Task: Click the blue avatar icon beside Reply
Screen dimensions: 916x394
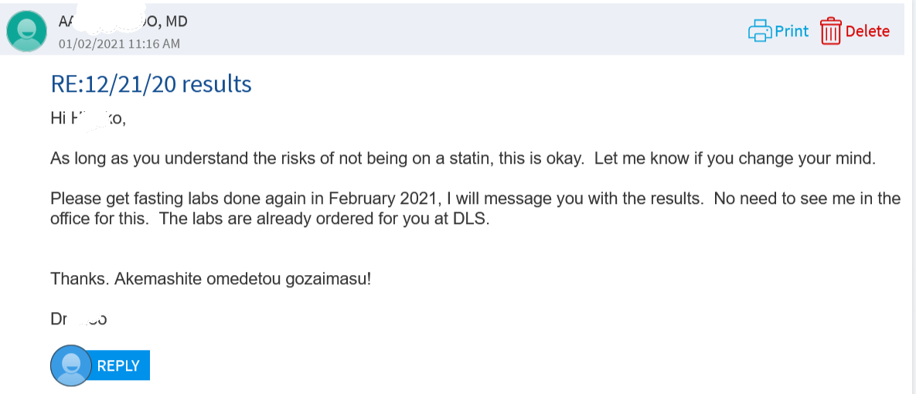Action: click(x=70, y=365)
